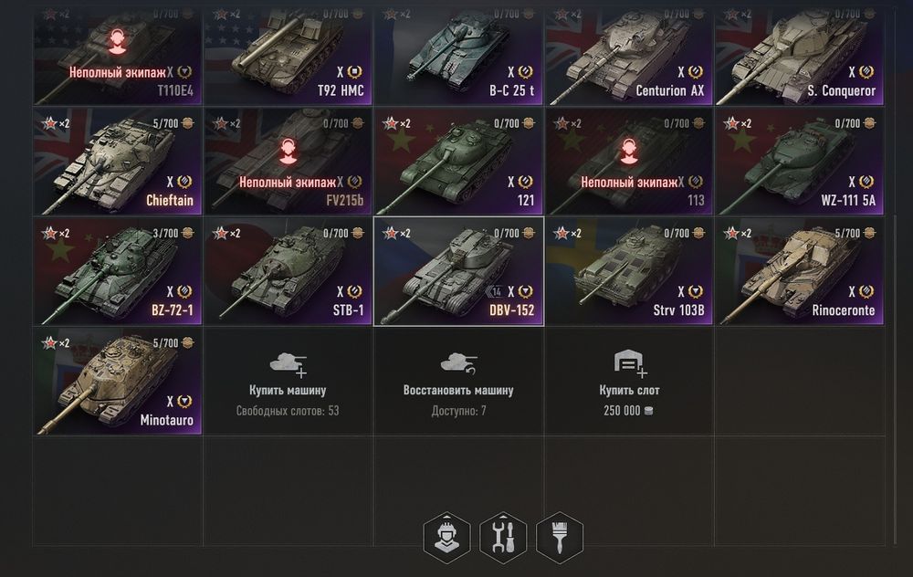Screen dimensions: 913x577
Task: Click the x2 star bonus icon on Chieftain
Action: [x=56, y=123]
